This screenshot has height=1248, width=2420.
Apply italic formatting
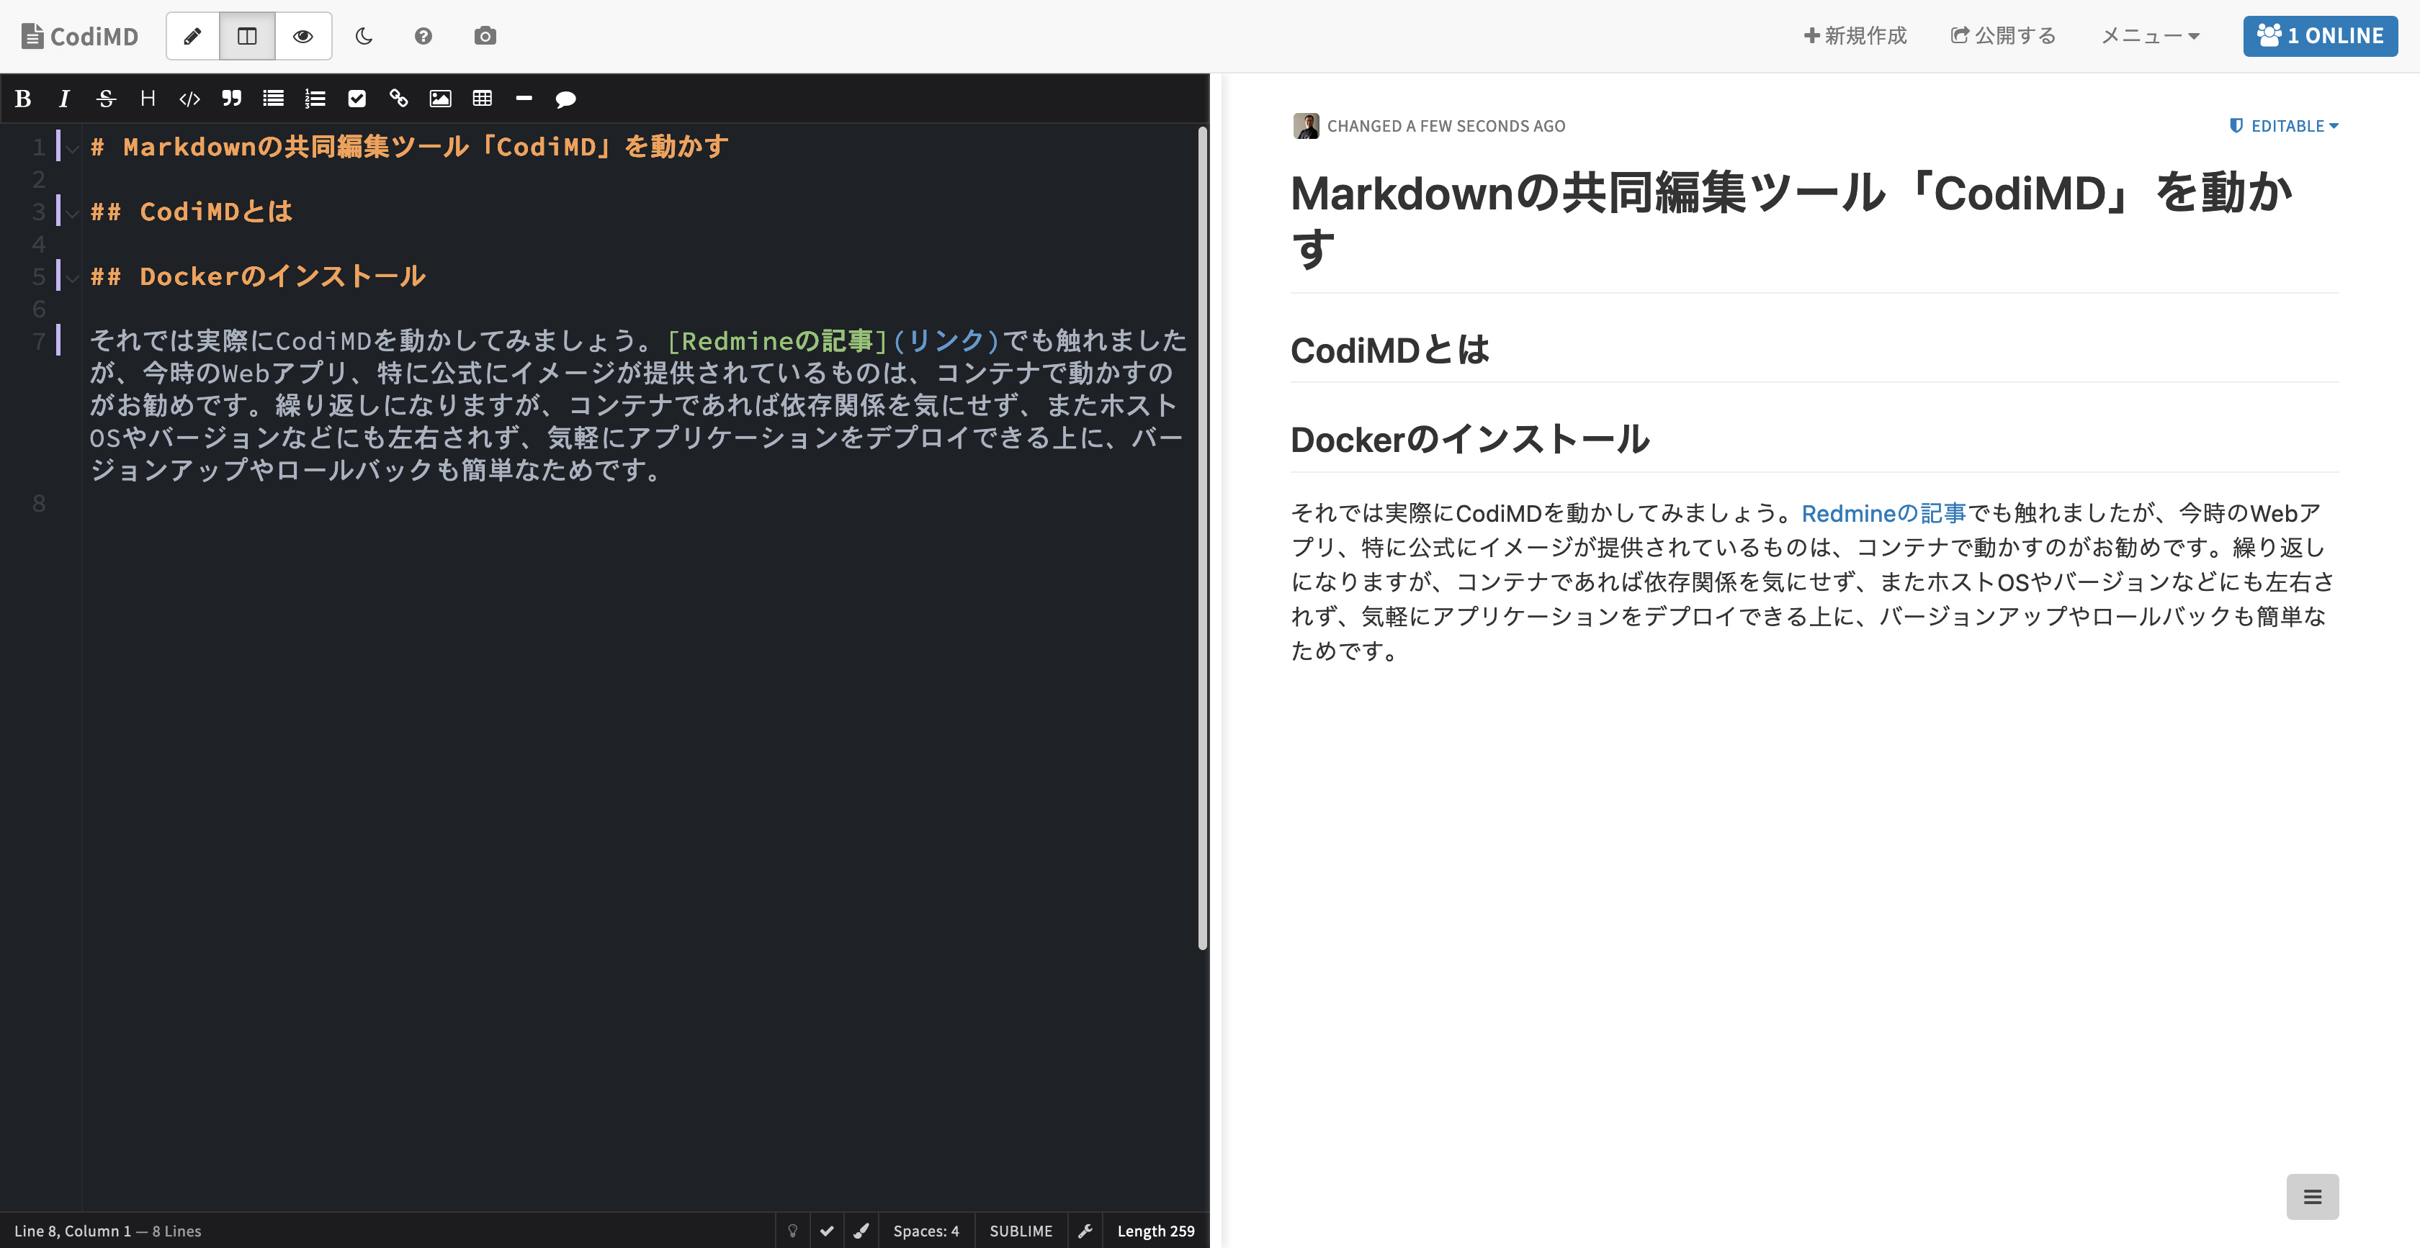point(64,99)
